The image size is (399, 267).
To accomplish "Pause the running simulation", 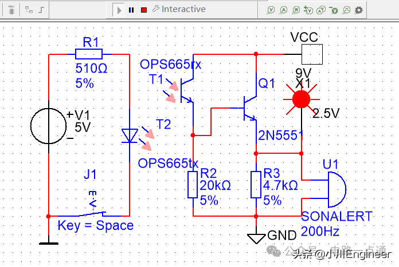I will (131, 10).
